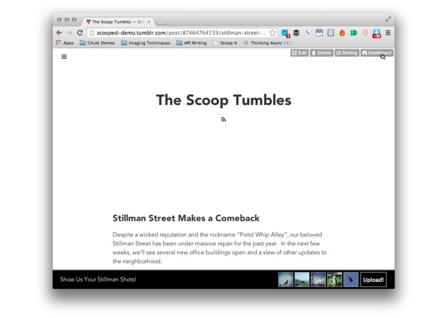Reblog the post with the Reblog button

tap(347, 53)
